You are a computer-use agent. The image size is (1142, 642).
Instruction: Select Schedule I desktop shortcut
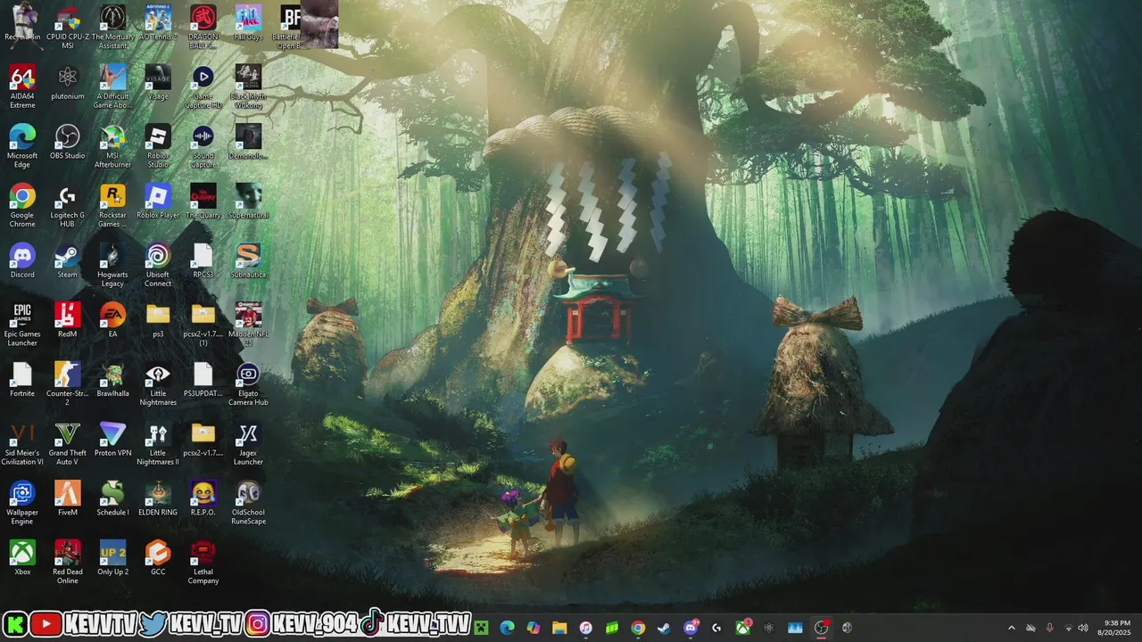(112, 499)
